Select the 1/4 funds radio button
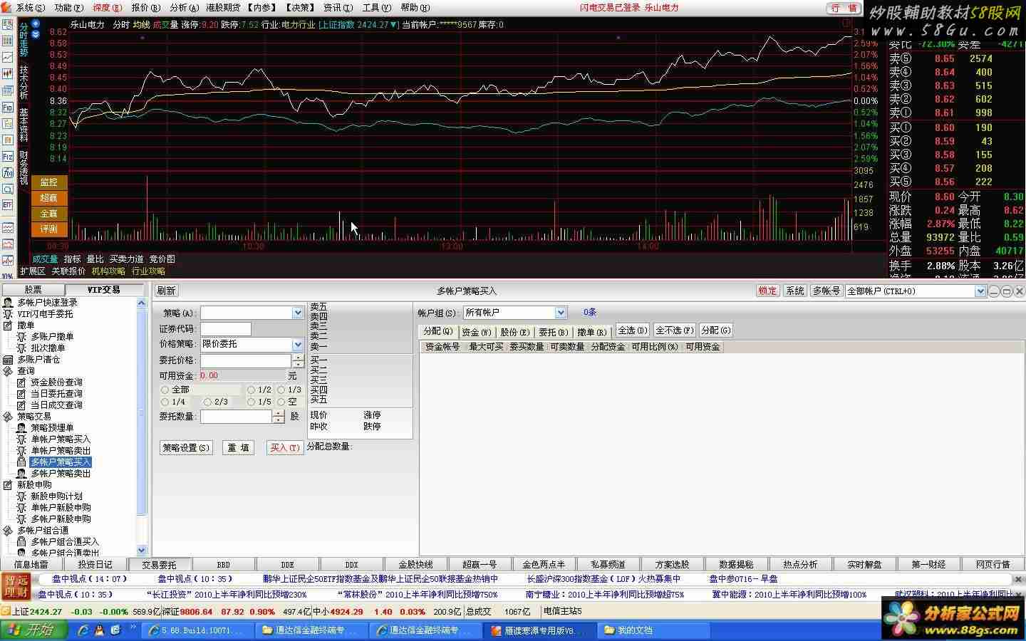Screen dimensions: 1026x641 tap(165, 402)
